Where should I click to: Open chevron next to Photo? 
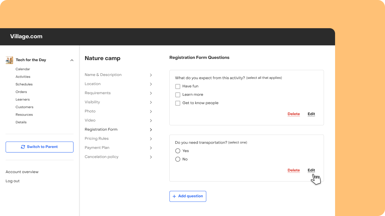coord(151,111)
